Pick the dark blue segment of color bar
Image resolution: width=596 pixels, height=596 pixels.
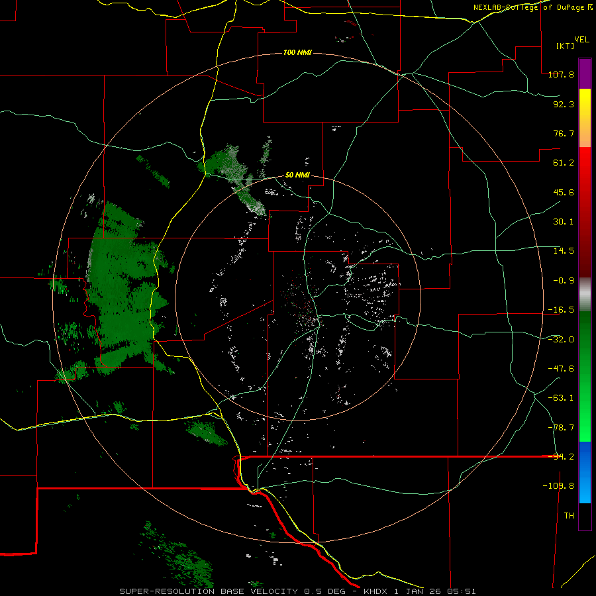click(x=585, y=456)
